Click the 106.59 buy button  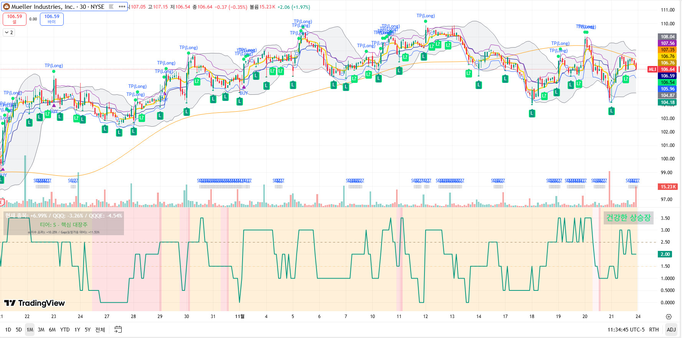(x=52, y=19)
